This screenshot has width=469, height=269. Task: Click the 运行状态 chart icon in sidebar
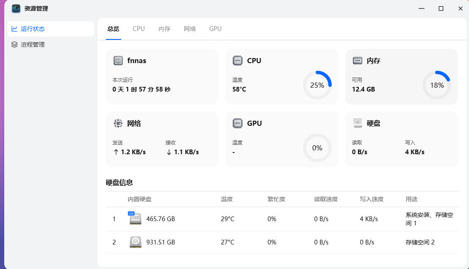click(14, 29)
